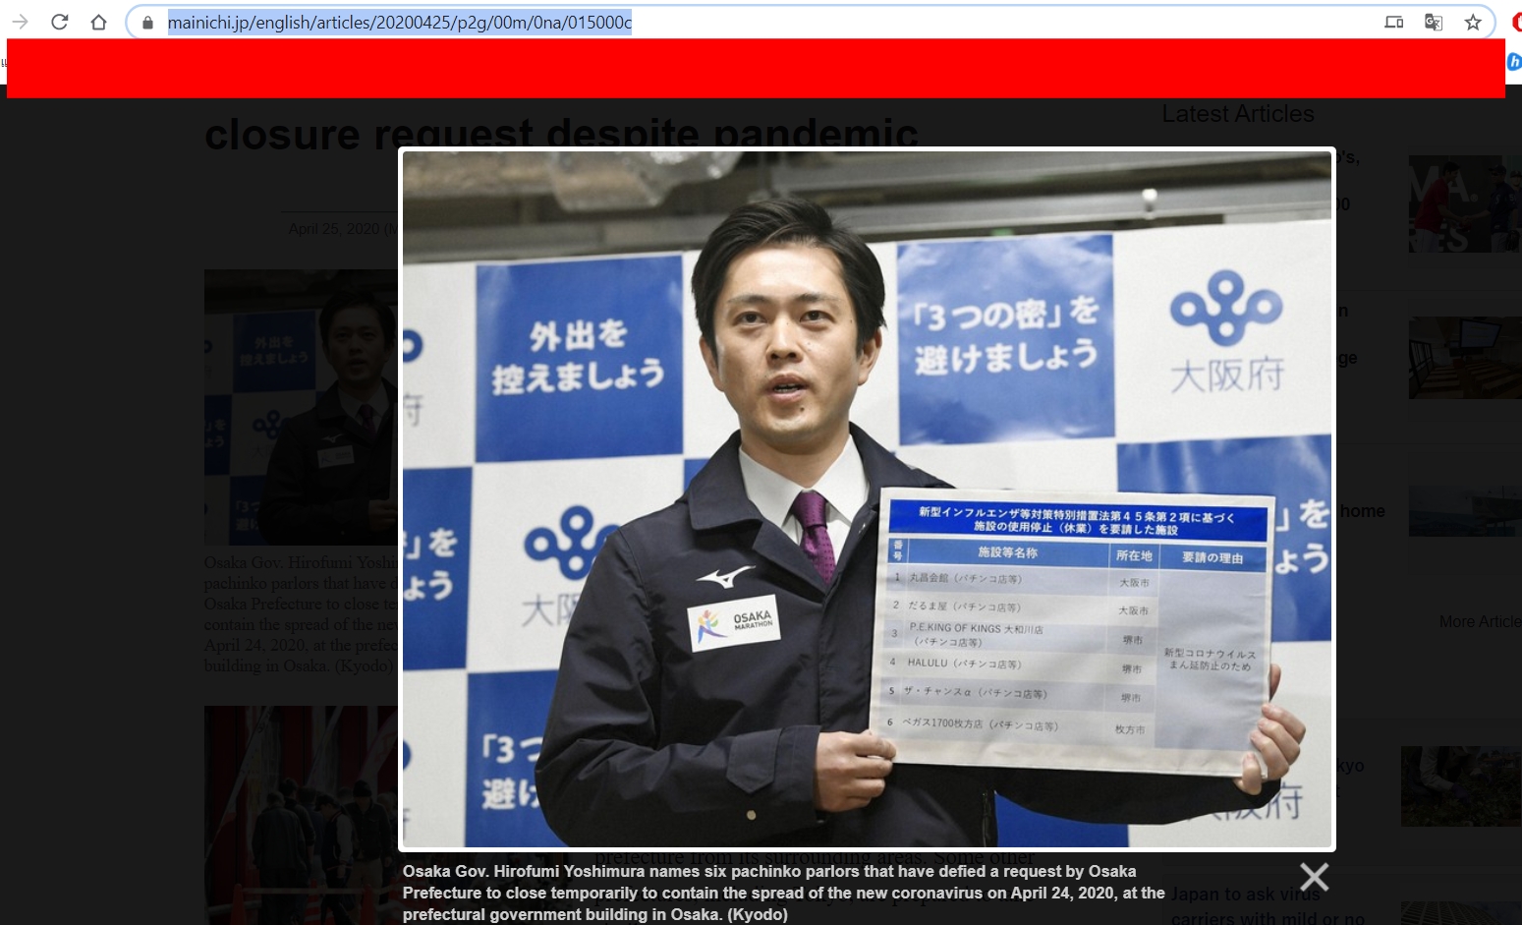1522x925 pixels.
Task: Close the photo lightbox with the X
Action: point(1314,876)
